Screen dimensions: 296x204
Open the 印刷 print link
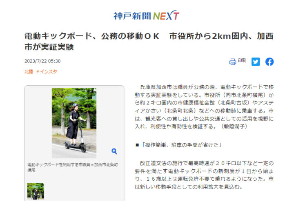point(242,60)
